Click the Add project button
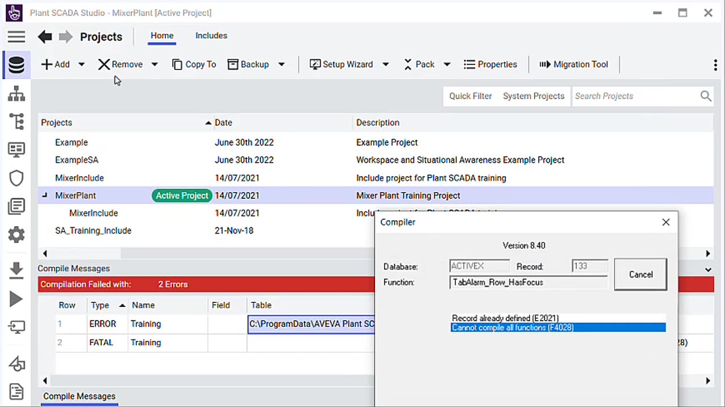The image size is (725, 407). (x=56, y=64)
